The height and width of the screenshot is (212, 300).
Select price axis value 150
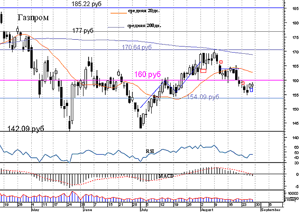point(295,109)
